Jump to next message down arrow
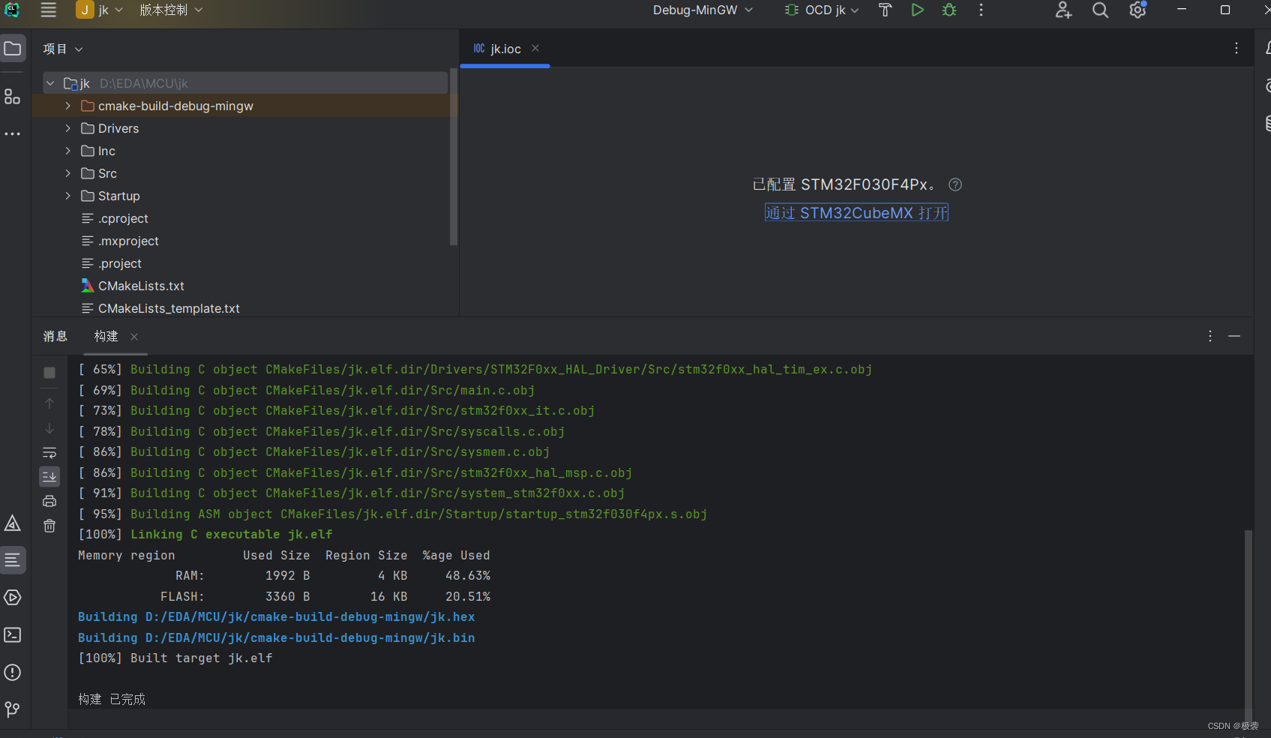This screenshot has height=738, width=1271. coord(49,428)
